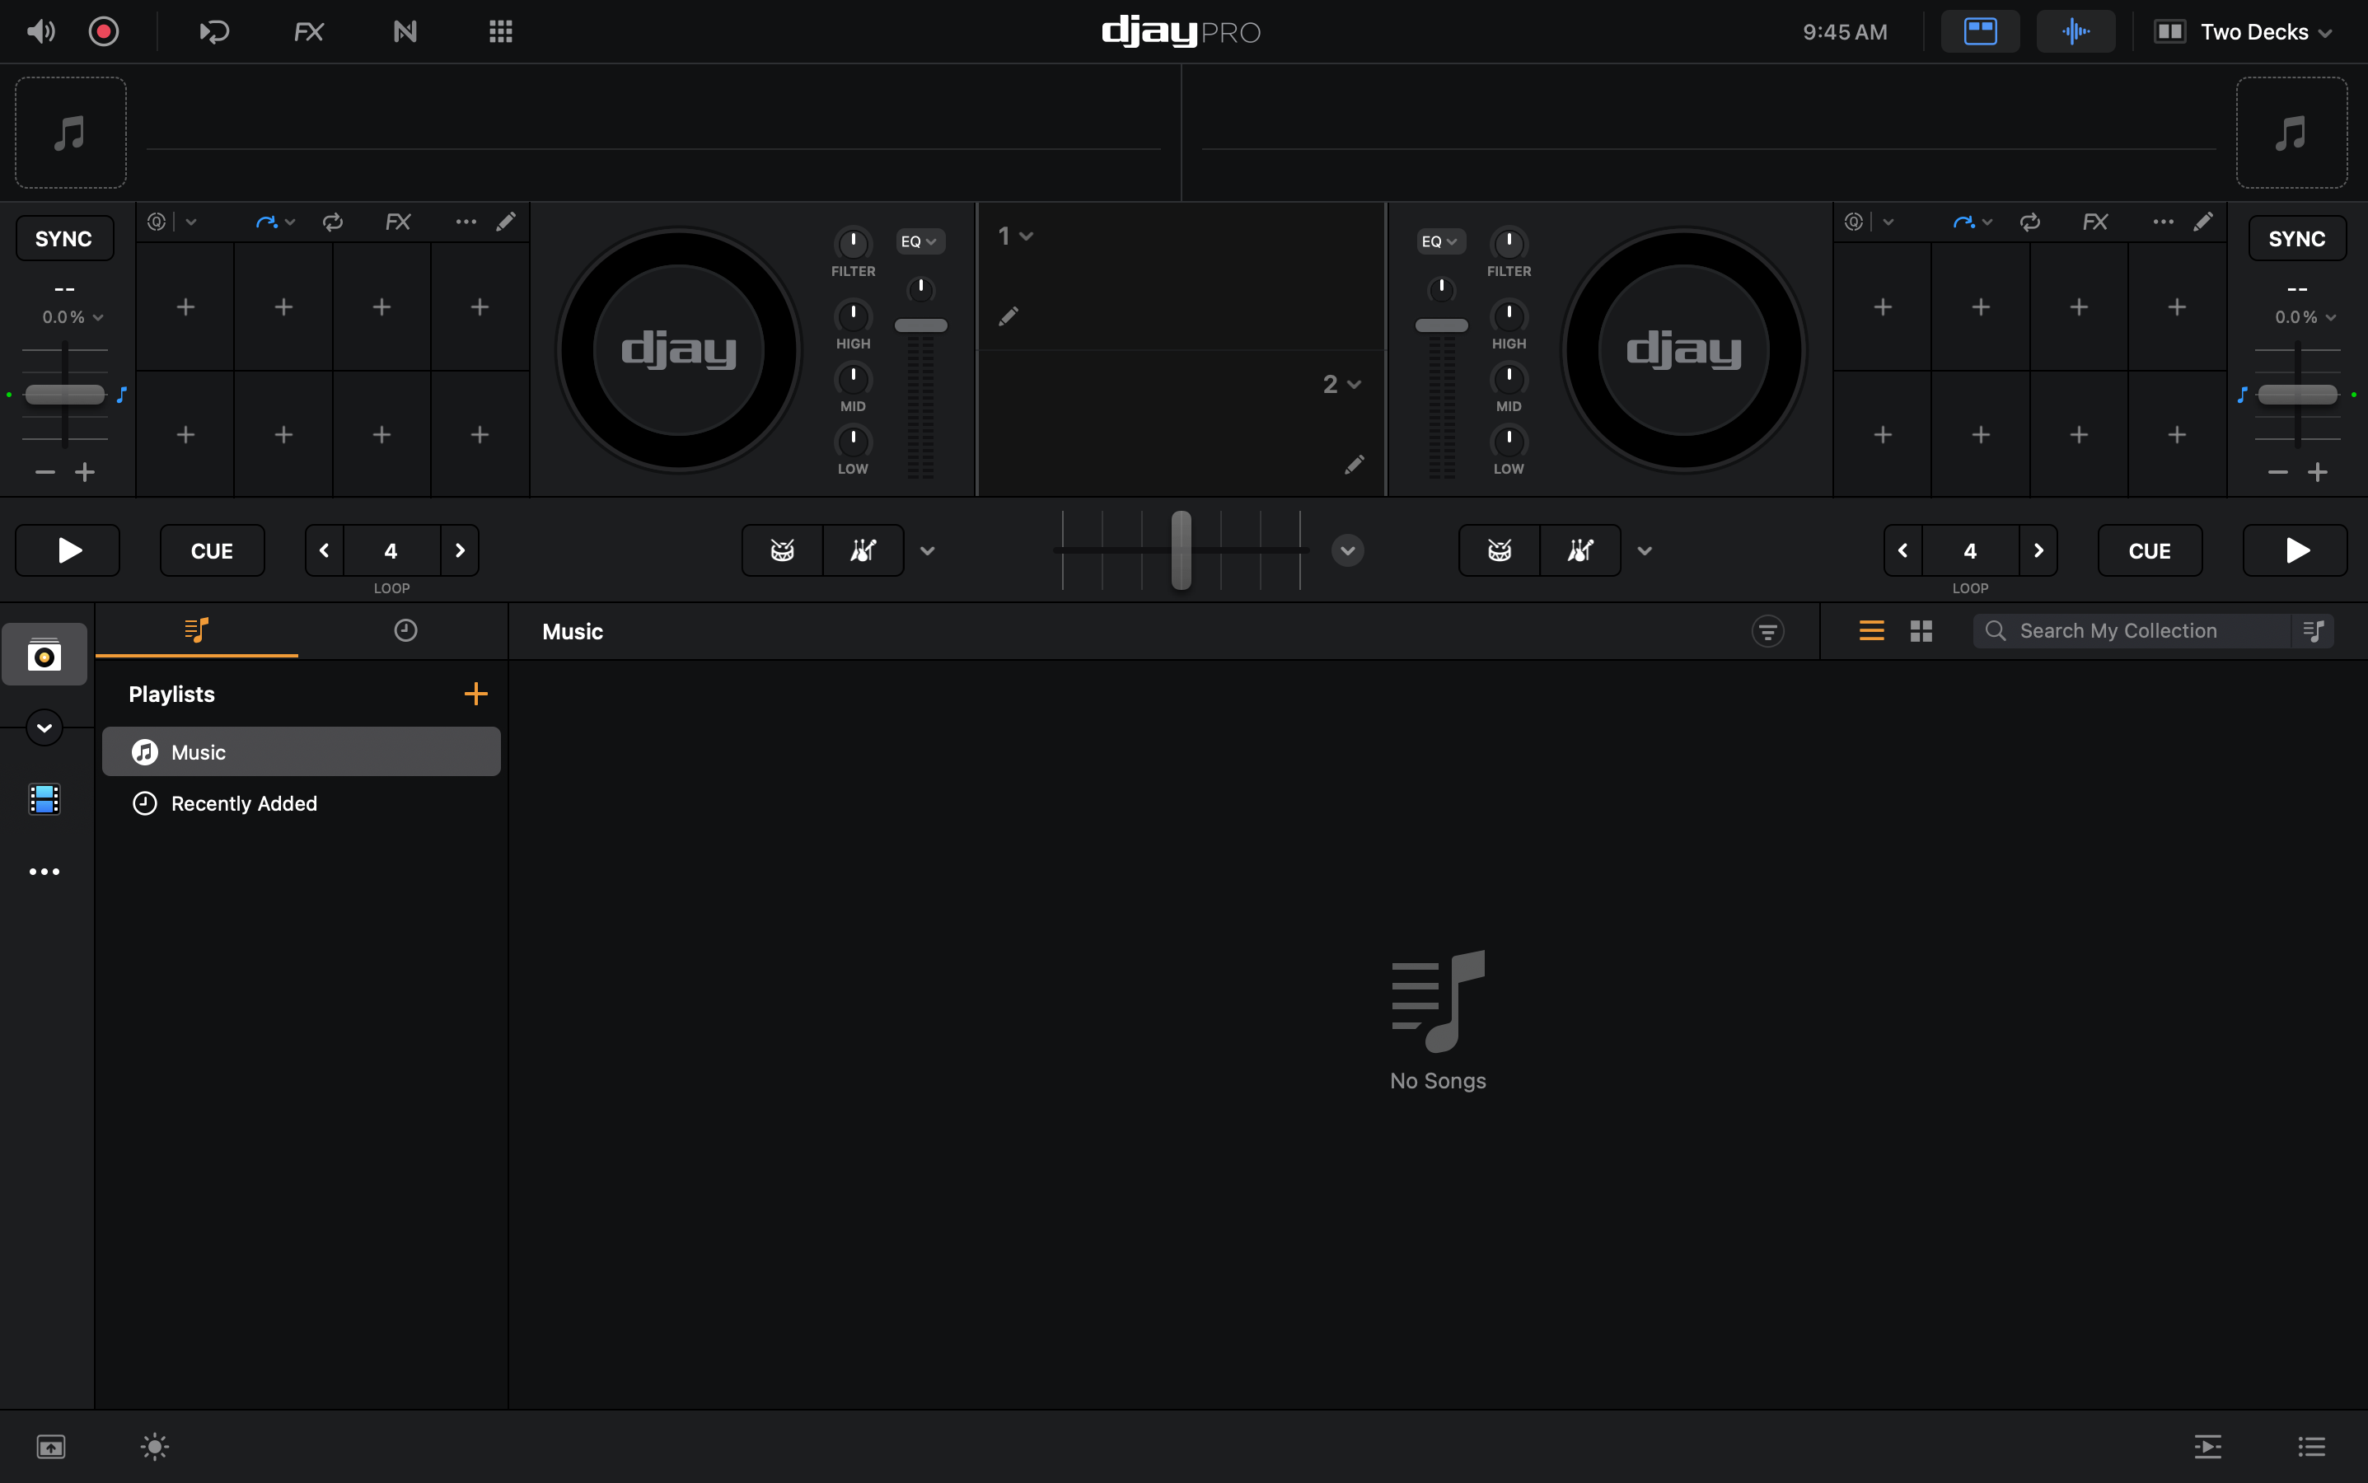Select the Neural Mix icon in the toolbar
The image size is (2368, 1483).
tap(405, 30)
